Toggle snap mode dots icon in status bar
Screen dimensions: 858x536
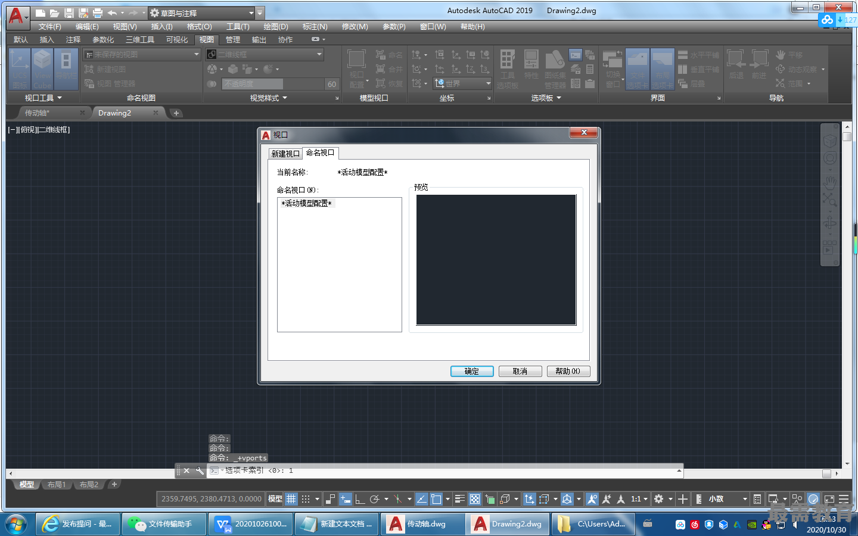tap(306, 499)
